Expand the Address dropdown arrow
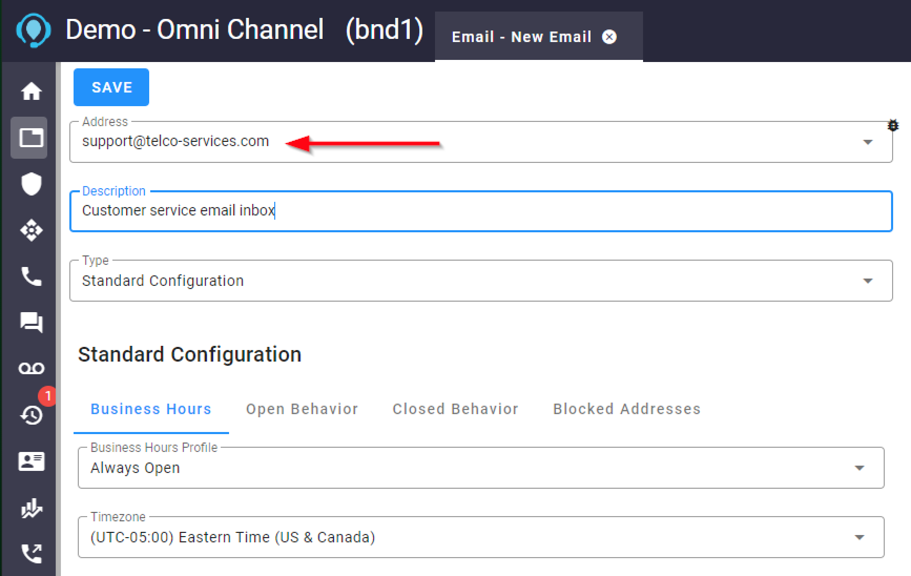The height and width of the screenshot is (576, 911). point(868,142)
